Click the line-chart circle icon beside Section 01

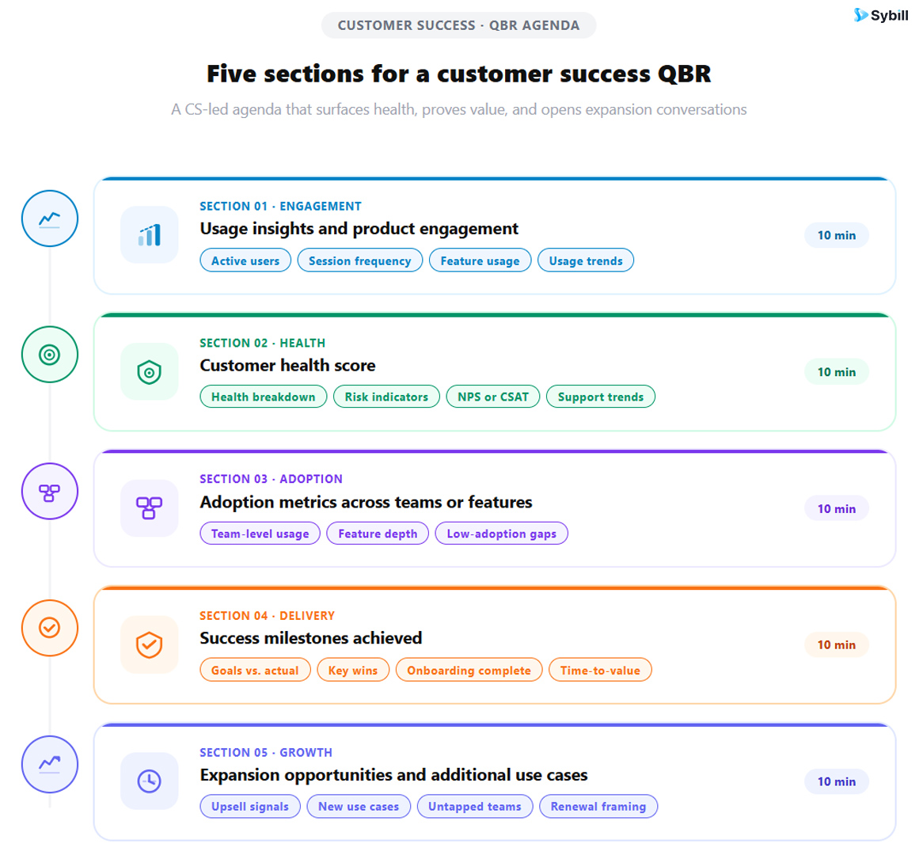[50, 218]
